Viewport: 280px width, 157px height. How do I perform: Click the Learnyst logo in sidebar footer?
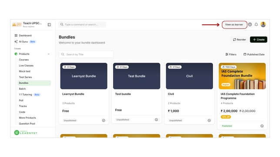pyautogui.click(x=26, y=133)
